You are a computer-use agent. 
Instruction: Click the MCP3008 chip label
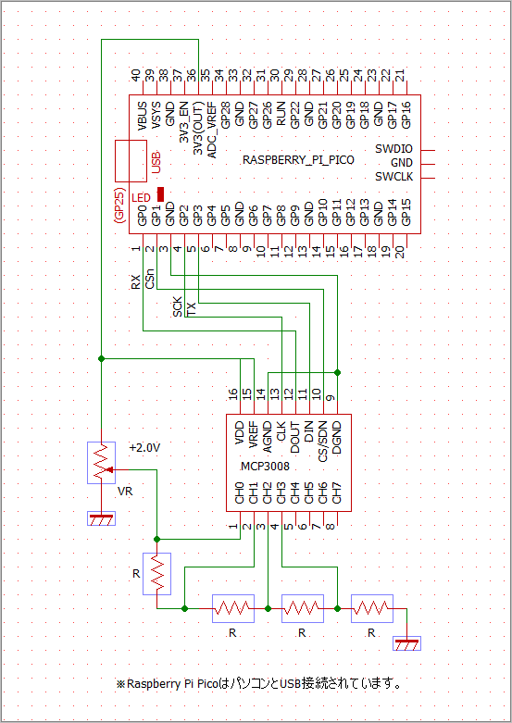[x=265, y=467]
